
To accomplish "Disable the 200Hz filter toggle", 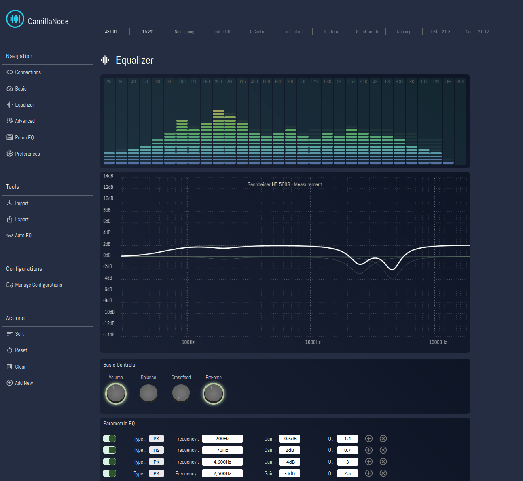I will point(110,439).
